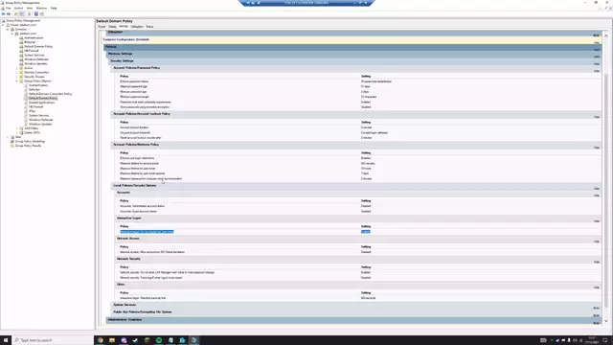613x345 pixels.
Task: Open the Action menu
Action: (18, 8)
